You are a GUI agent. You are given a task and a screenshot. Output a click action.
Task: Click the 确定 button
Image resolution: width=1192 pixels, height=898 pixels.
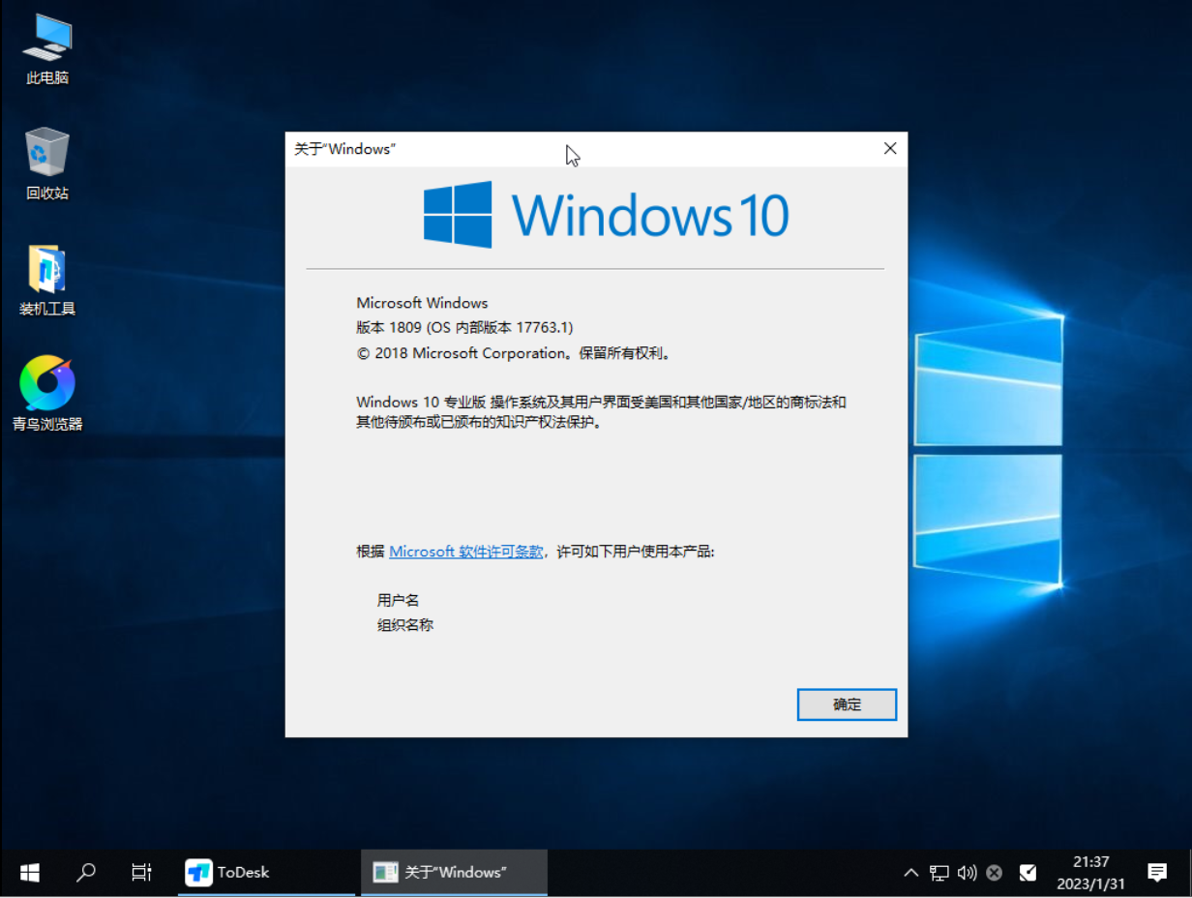pos(847,704)
